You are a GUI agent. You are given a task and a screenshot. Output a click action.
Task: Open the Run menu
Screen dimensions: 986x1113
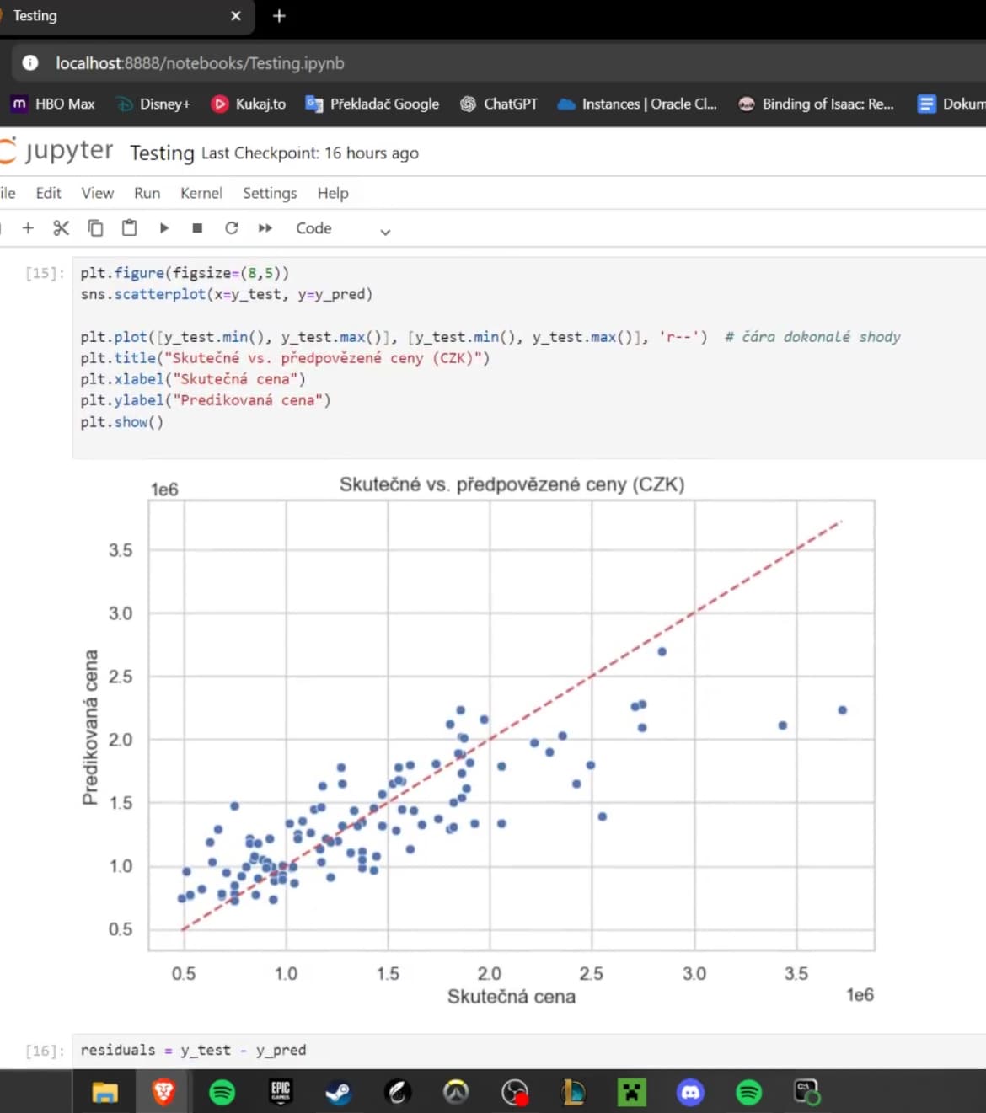[x=147, y=193]
